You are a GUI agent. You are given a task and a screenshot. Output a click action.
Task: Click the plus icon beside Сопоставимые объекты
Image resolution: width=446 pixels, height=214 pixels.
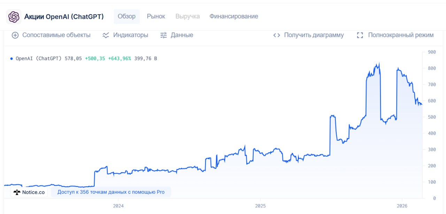click(15, 35)
